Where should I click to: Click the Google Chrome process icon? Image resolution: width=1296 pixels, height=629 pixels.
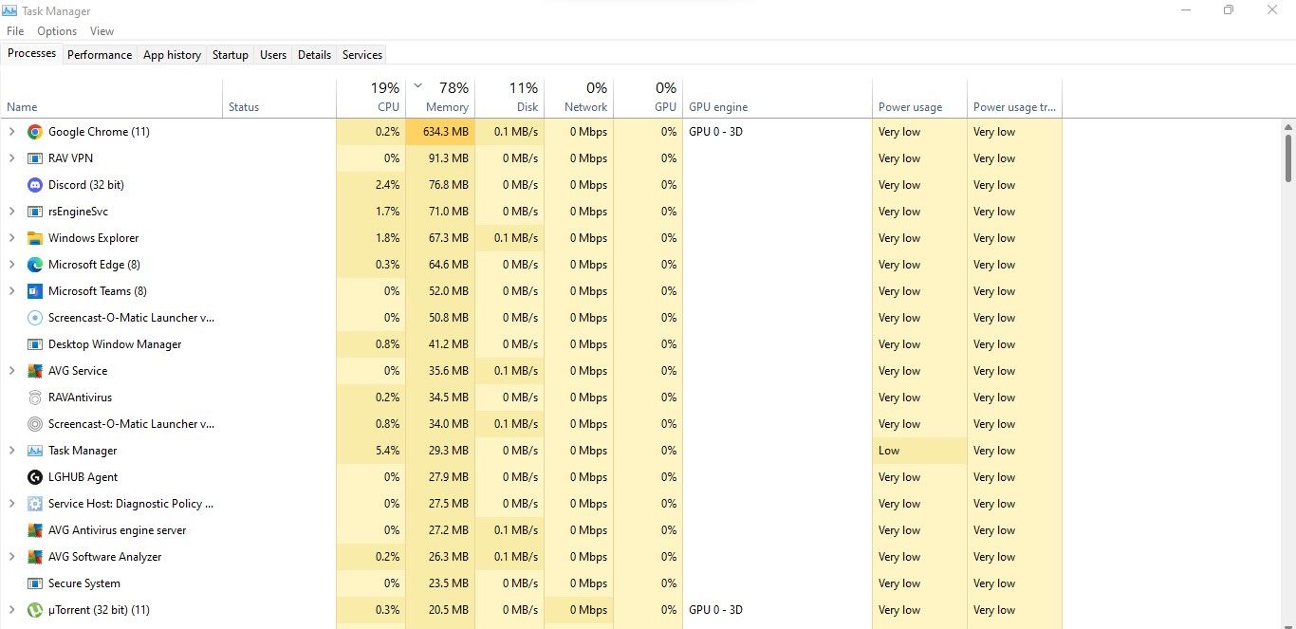tap(35, 132)
